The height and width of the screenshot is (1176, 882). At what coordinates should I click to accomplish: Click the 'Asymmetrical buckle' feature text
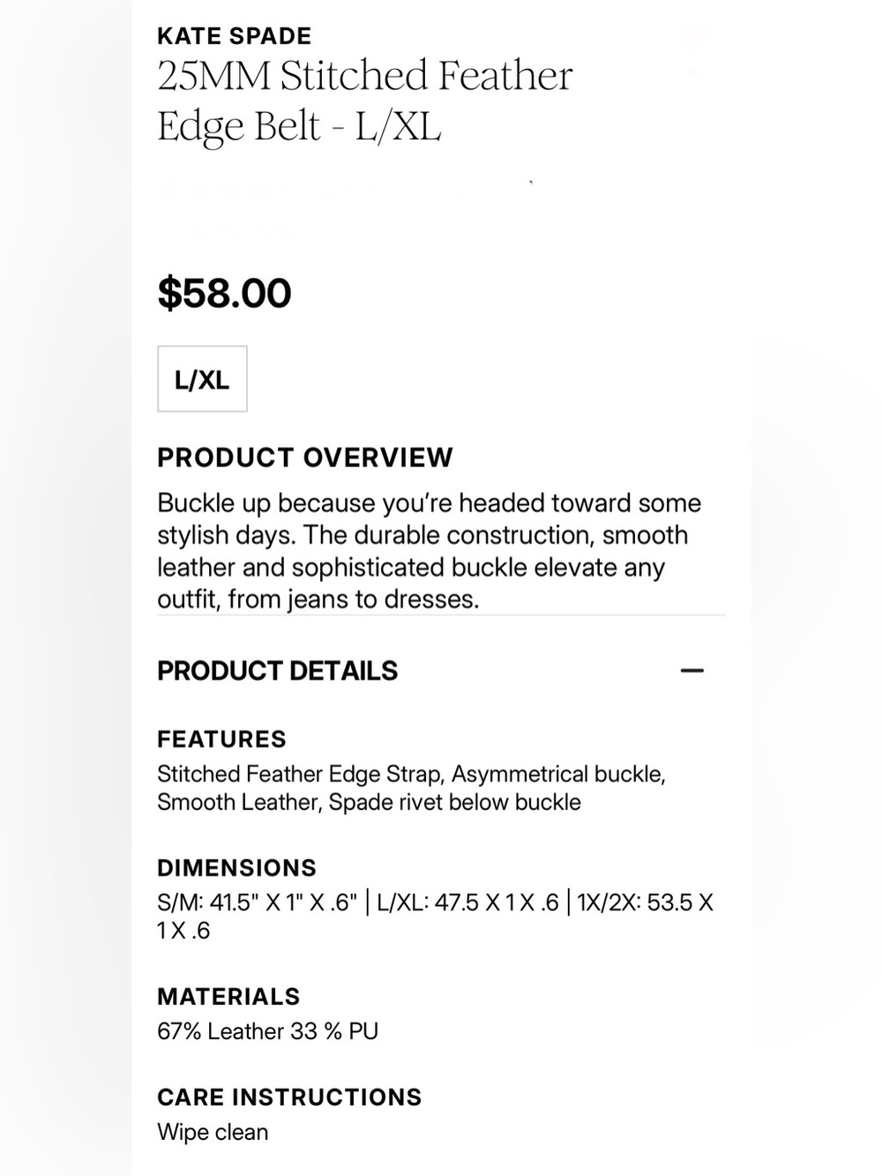(x=558, y=774)
